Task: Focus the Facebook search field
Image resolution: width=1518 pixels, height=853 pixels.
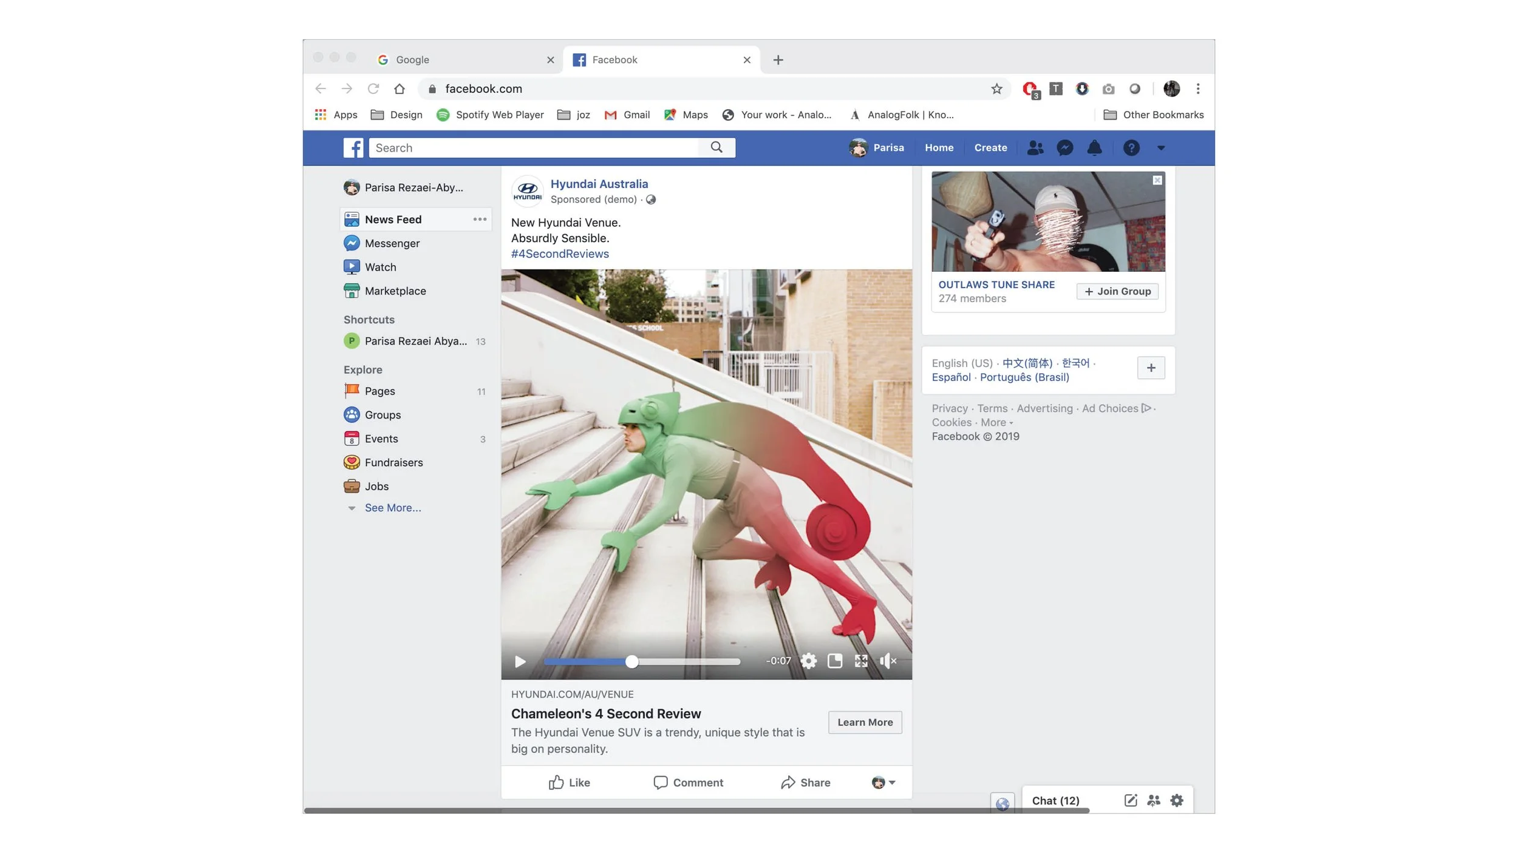Action: (534, 147)
